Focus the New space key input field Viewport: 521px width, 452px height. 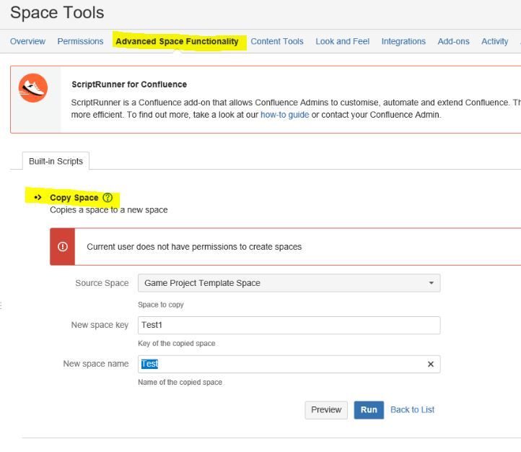click(x=289, y=325)
